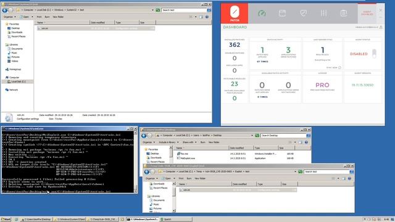Open Organize menu in Desktop window
The height and width of the screenshot is (222, 395).
pos(148,142)
